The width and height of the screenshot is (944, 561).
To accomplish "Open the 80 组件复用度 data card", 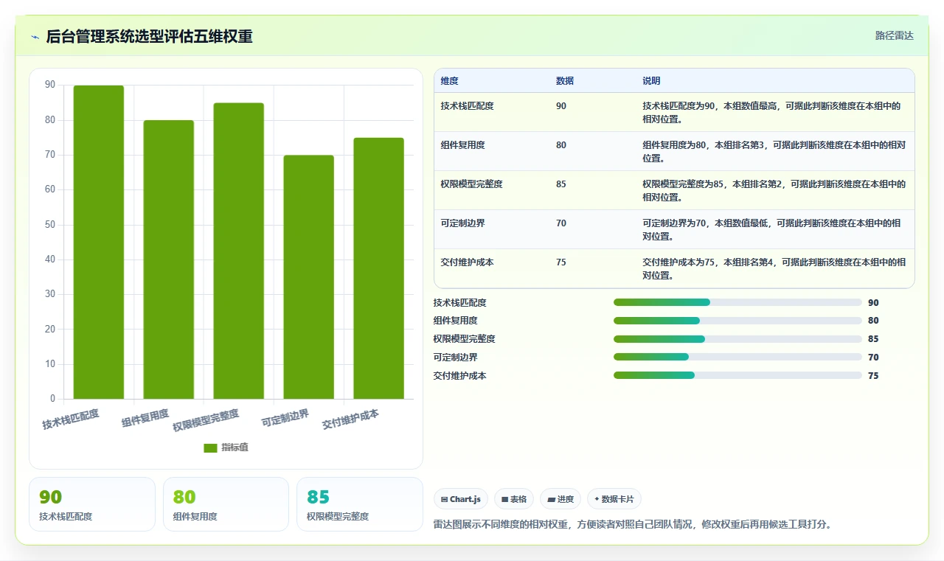I will point(226,504).
